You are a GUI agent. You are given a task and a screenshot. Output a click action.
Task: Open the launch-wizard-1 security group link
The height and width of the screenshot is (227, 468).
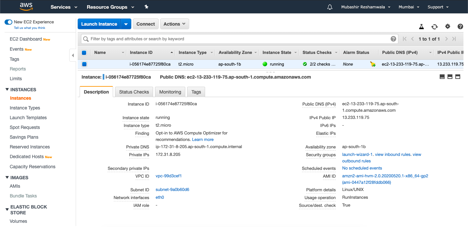(x=357, y=155)
